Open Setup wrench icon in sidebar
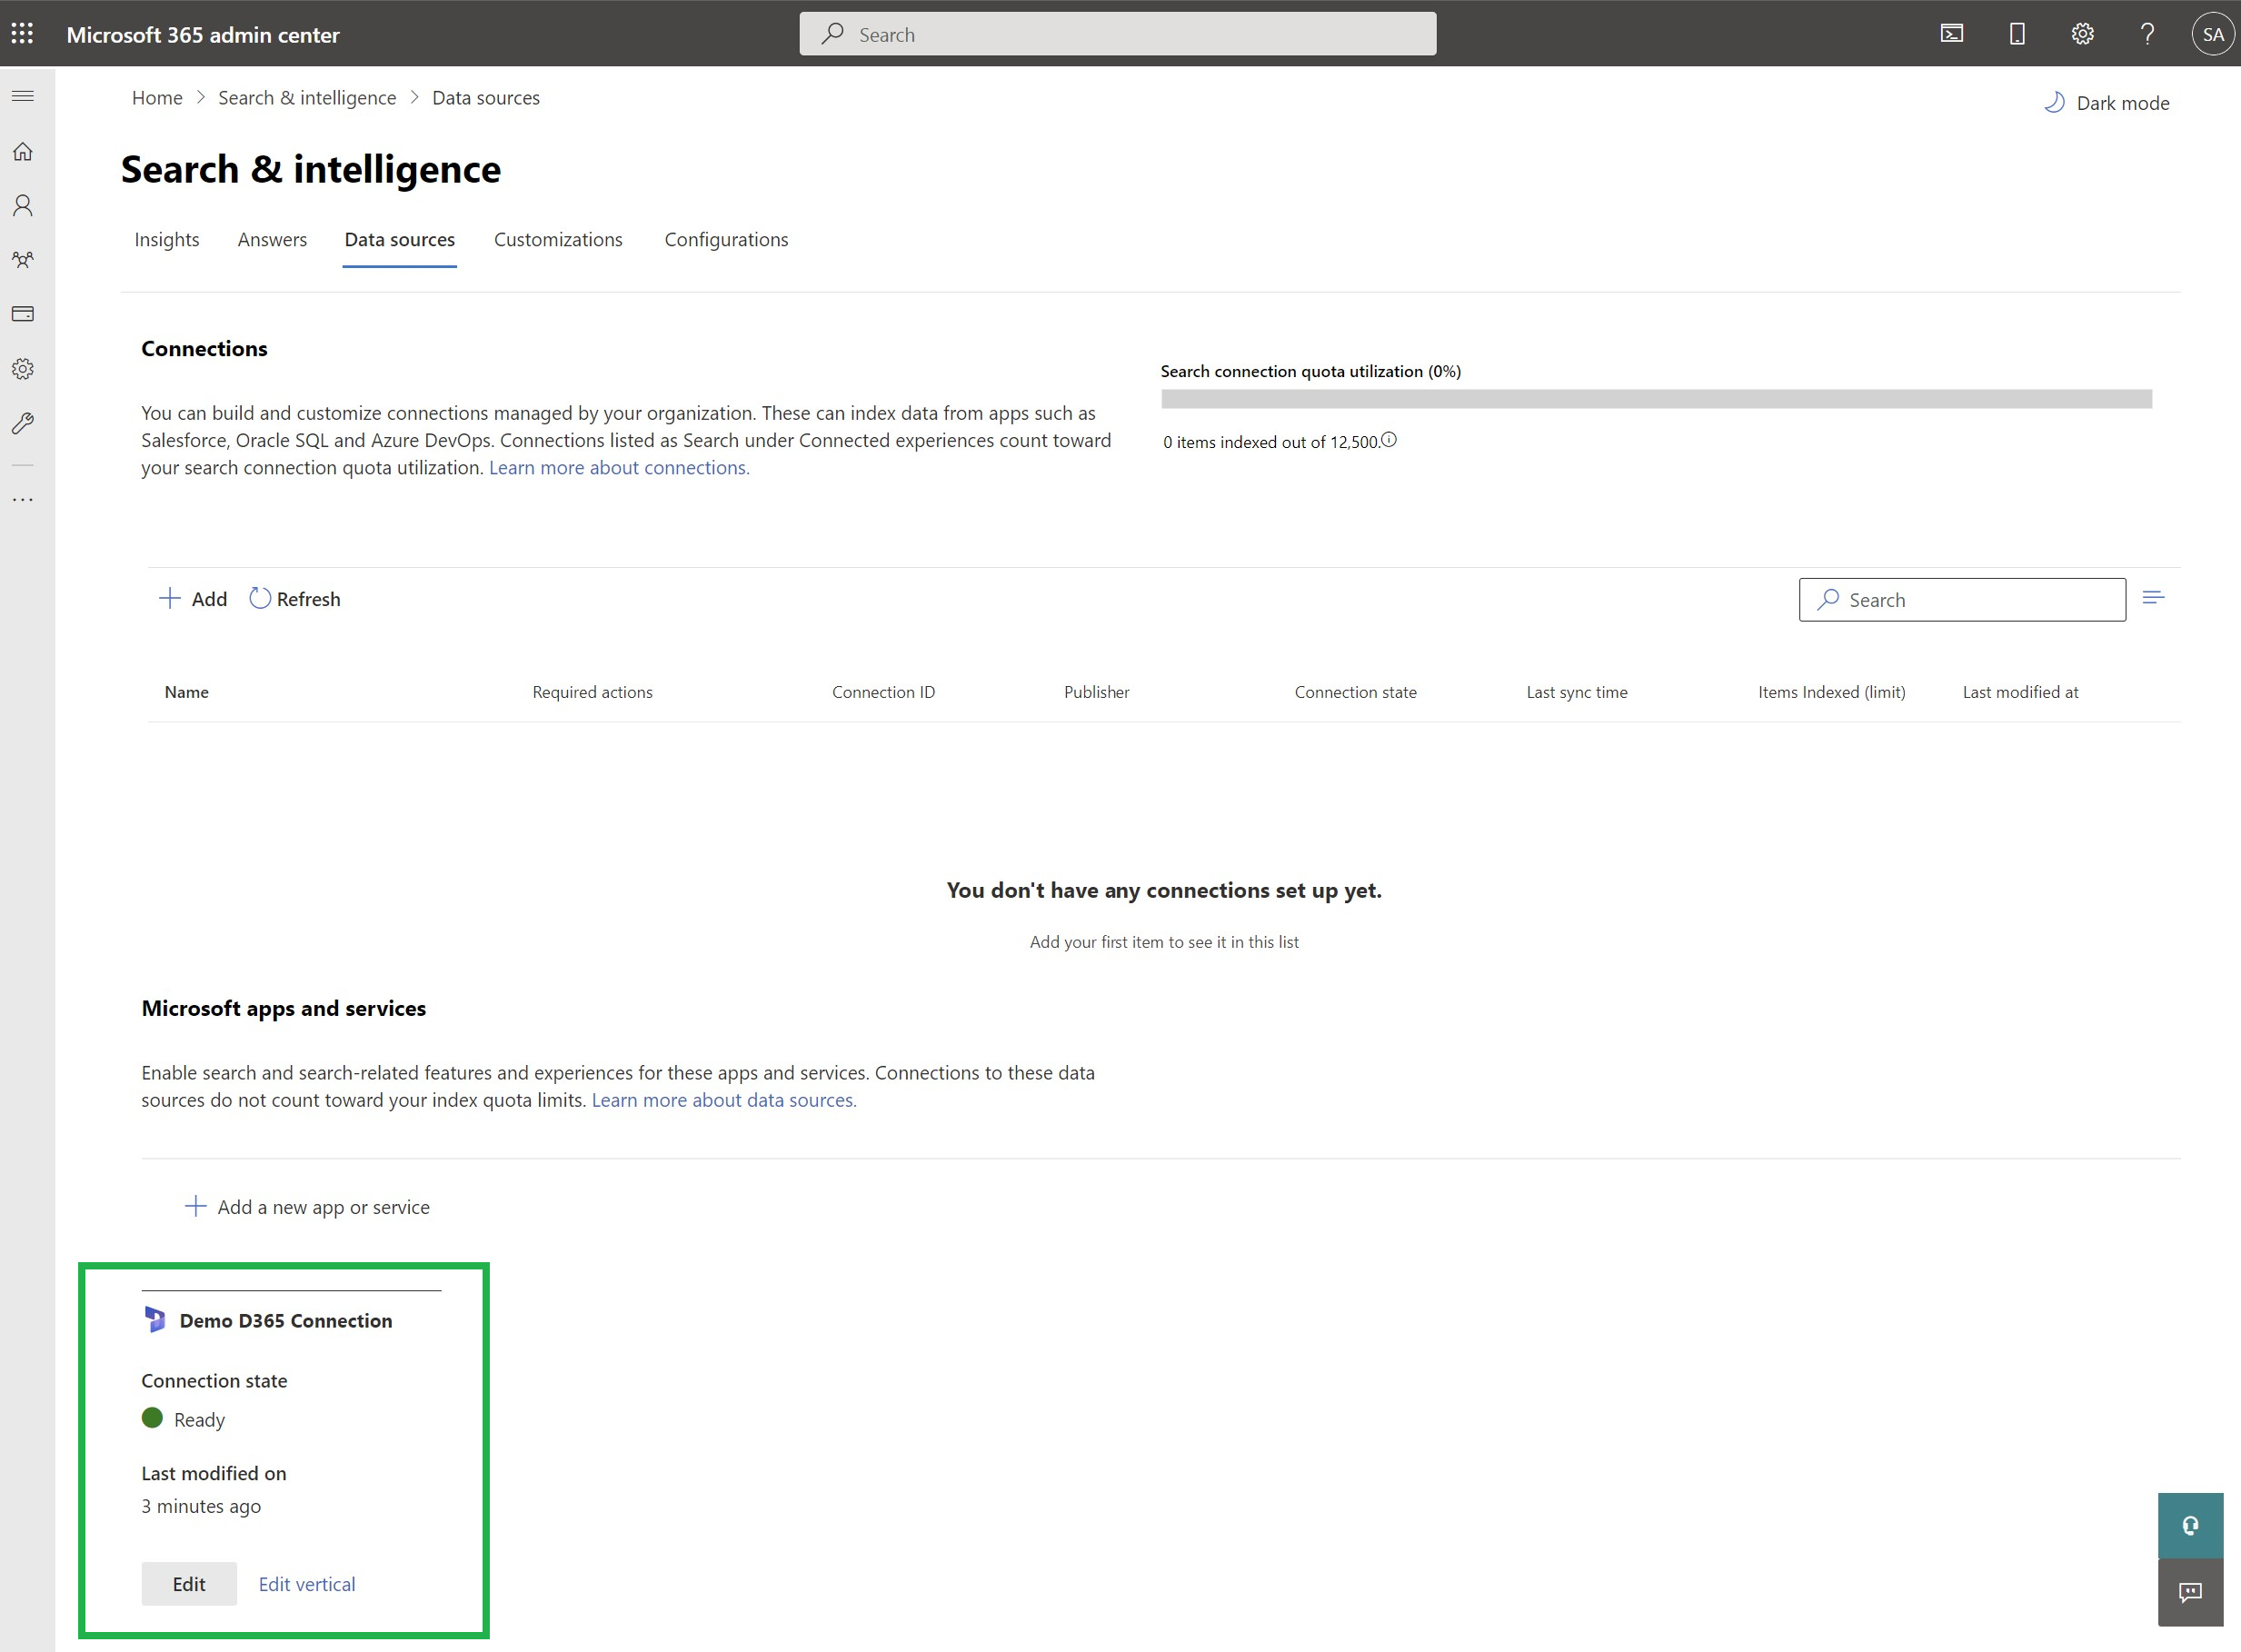2241x1652 pixels. pos(23,423)
